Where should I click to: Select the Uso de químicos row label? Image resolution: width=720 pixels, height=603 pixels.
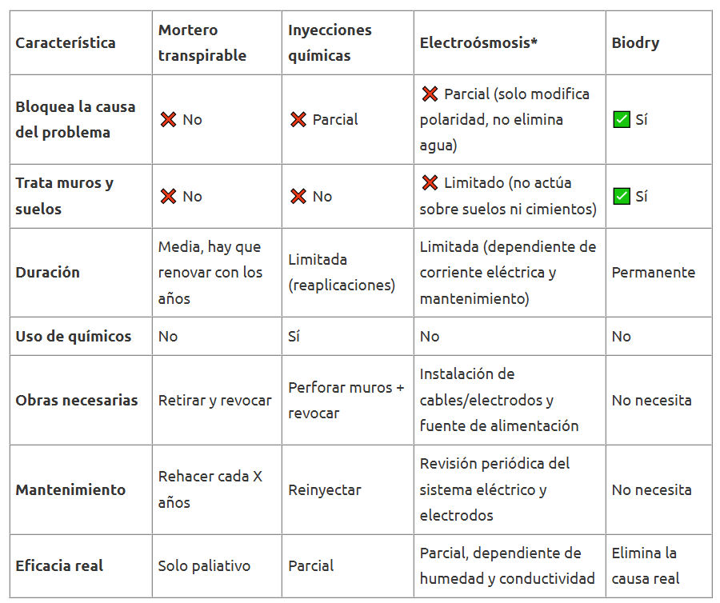click(74, 337)
